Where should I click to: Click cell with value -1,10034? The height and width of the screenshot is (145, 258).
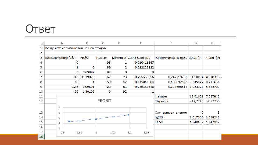click(196, 77)
